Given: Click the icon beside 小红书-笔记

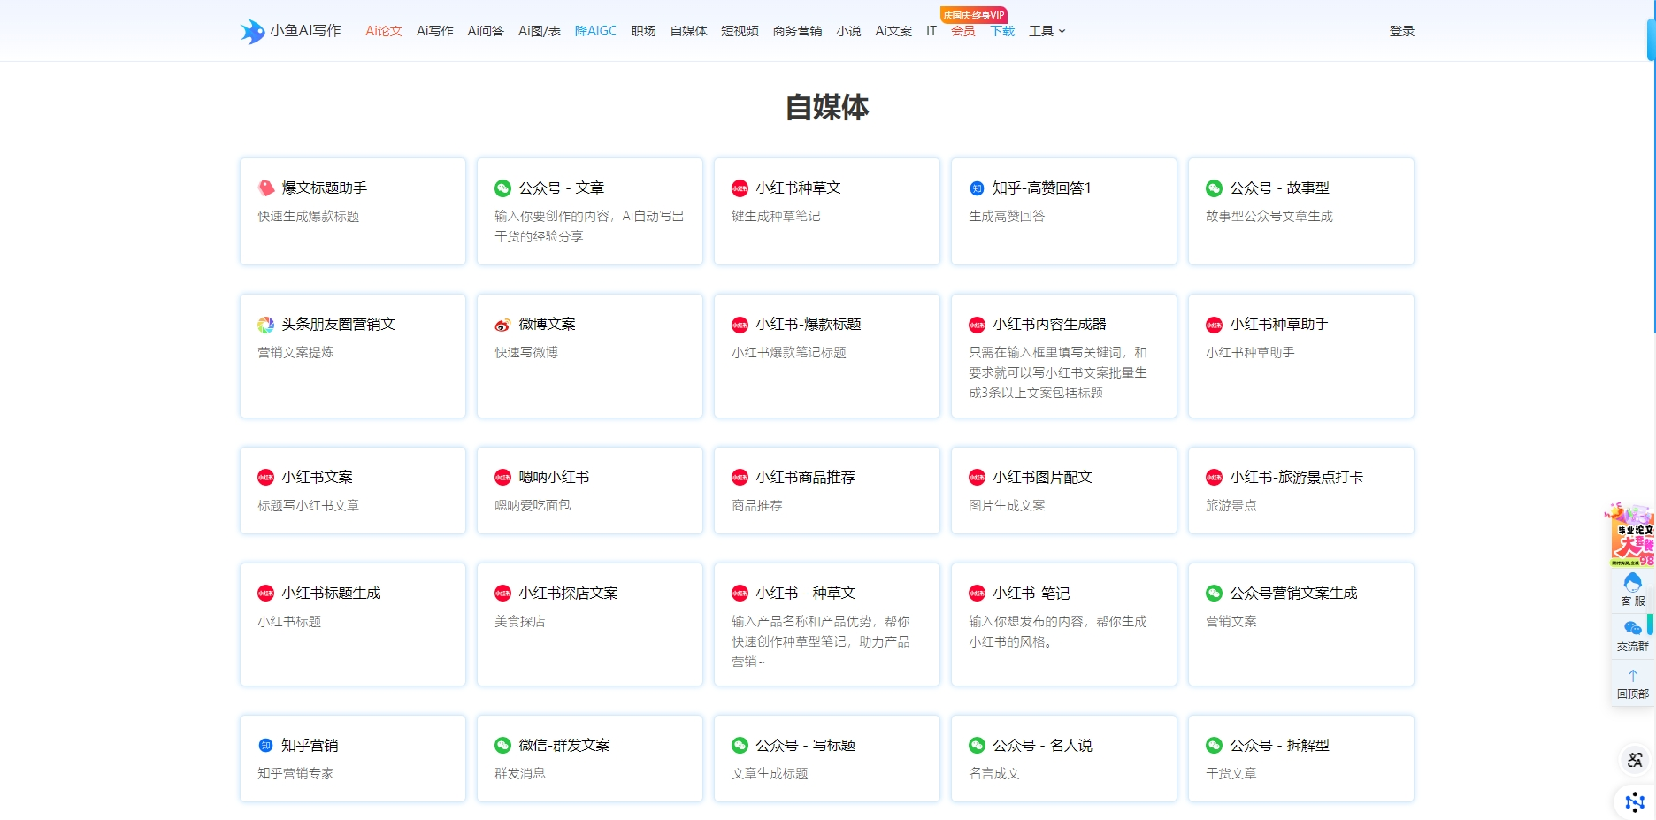Looking at the screenshot, I should pos(977,594).
